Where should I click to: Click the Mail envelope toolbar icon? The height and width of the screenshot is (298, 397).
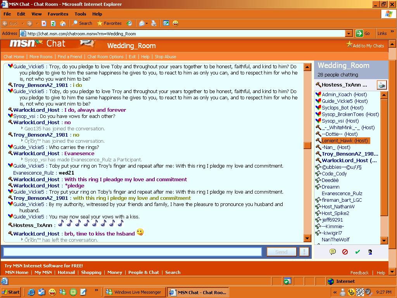(x=142, y=24)
